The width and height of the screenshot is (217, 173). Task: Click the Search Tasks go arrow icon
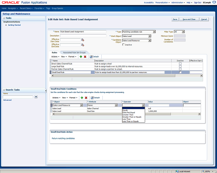[x=36, y=97]
